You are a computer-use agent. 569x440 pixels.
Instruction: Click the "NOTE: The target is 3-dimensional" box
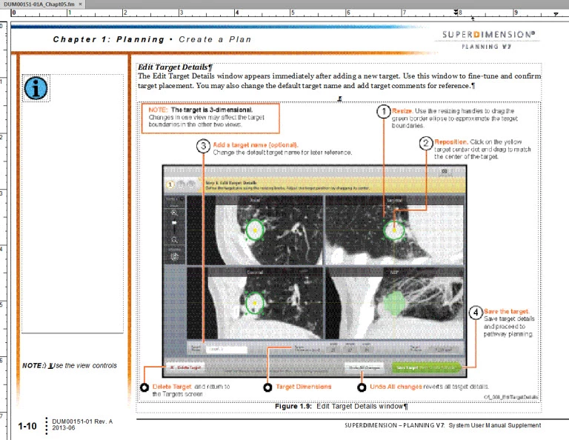click(210, 119)
